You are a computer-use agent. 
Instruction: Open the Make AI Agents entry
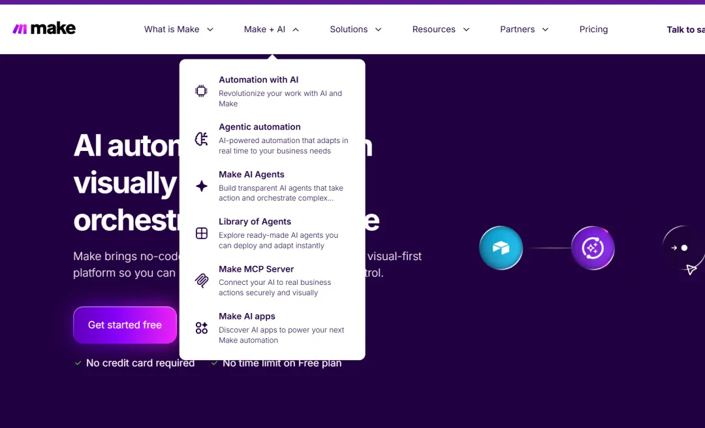[x=272, y=186]
